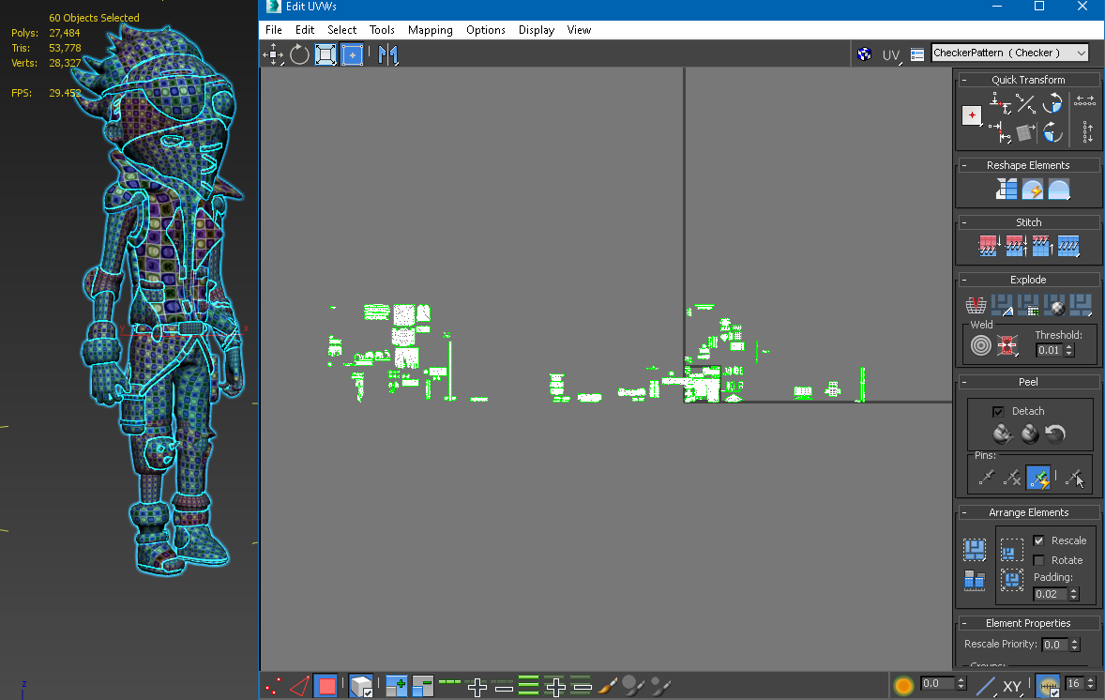
Task: Click Linear Align diagonal icon
Action: pyautogui.click(x=1026, y=104)
